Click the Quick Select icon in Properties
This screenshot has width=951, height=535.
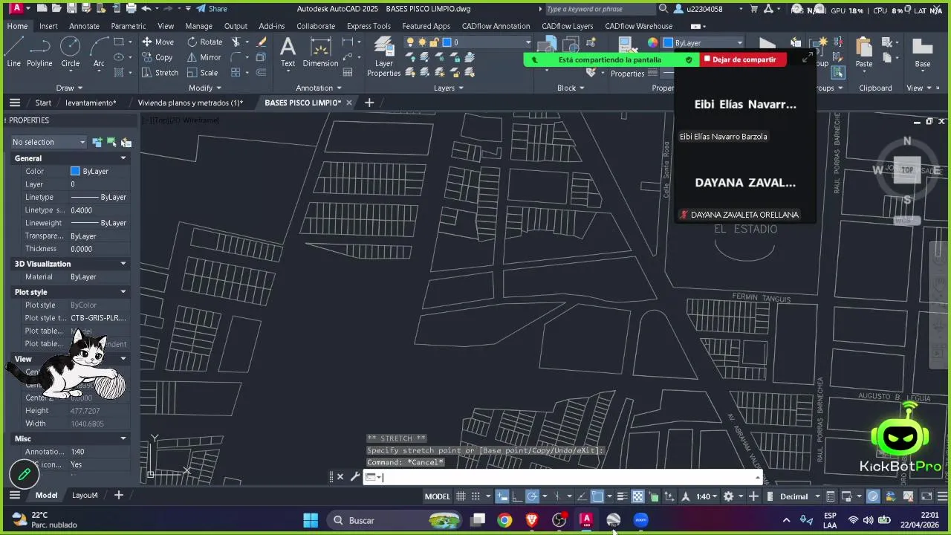126,142
